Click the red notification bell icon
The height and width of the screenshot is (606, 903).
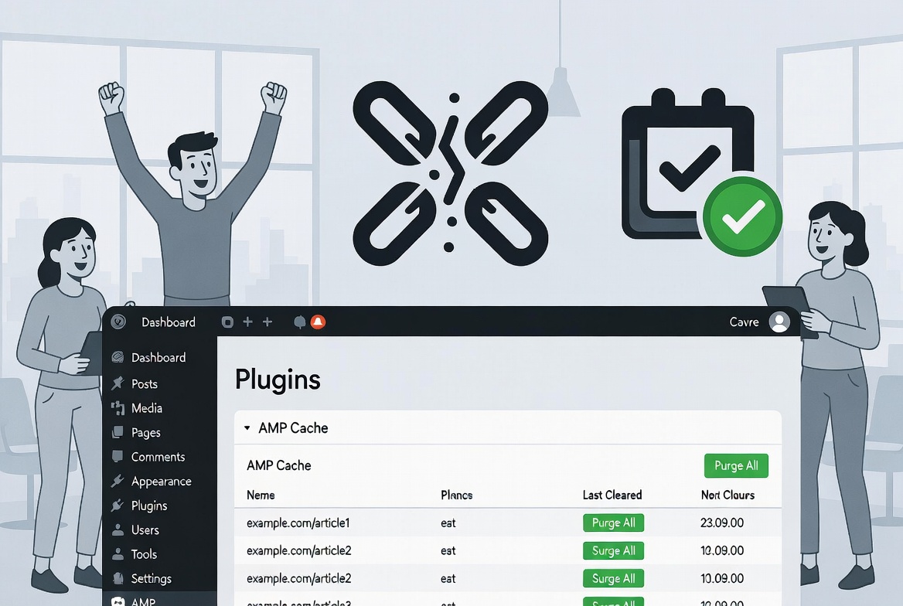pos(318,322)
